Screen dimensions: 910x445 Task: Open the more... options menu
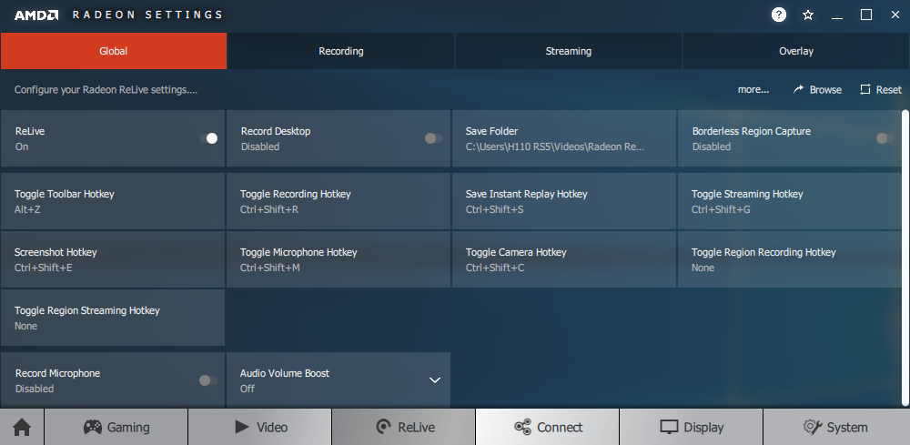click(753, 90)
